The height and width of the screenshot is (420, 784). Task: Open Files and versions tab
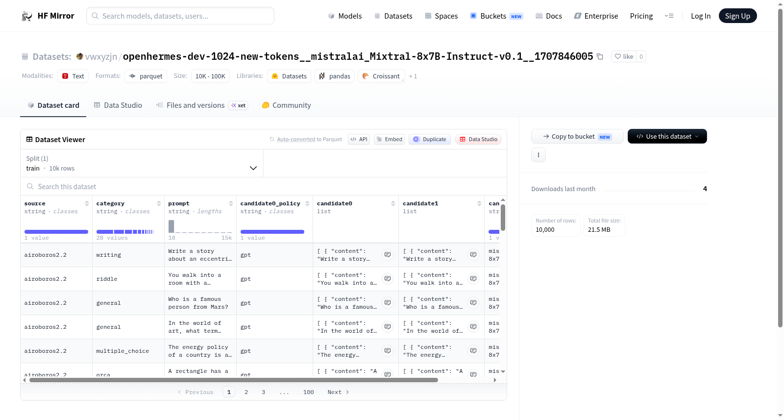(x=202, y=105)
